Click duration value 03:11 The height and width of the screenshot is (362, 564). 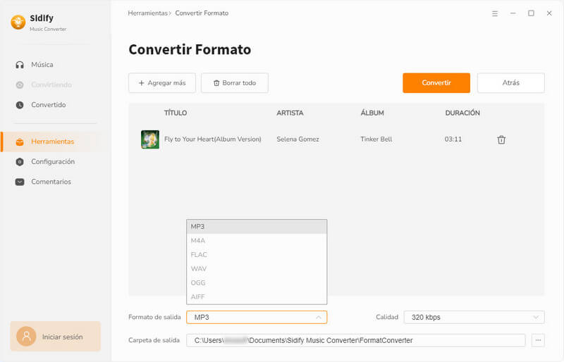[453, 139]
